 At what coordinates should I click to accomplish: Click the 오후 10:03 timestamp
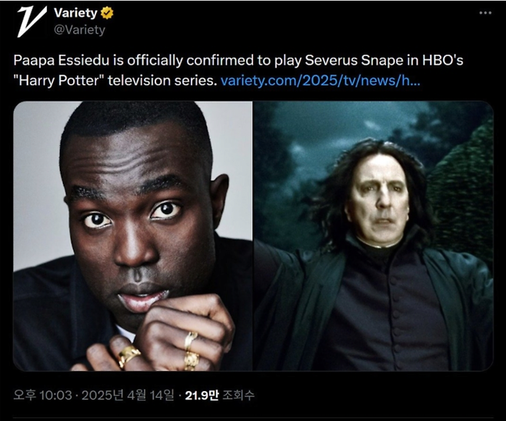(x=42, y=395)
